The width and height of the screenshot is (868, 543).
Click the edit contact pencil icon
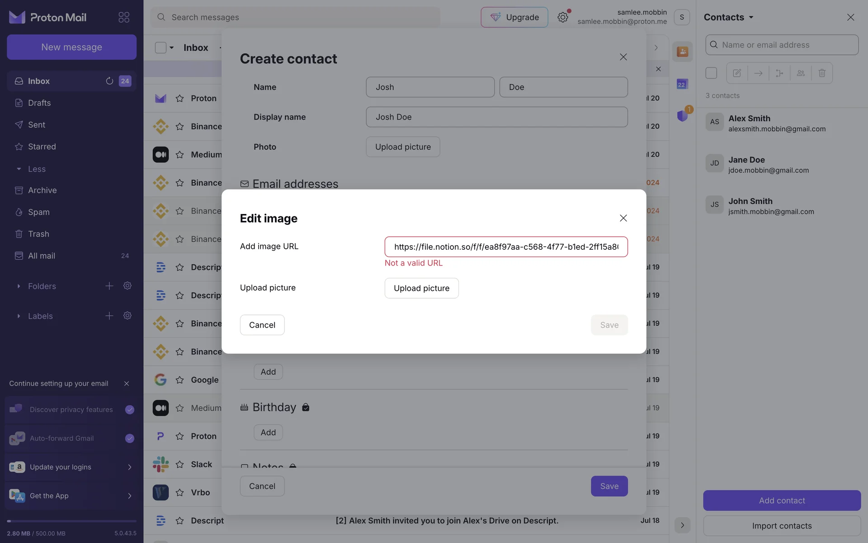point(737,73)
